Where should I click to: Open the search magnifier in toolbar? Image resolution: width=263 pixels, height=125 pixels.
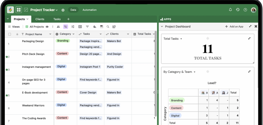pos(108,27)
